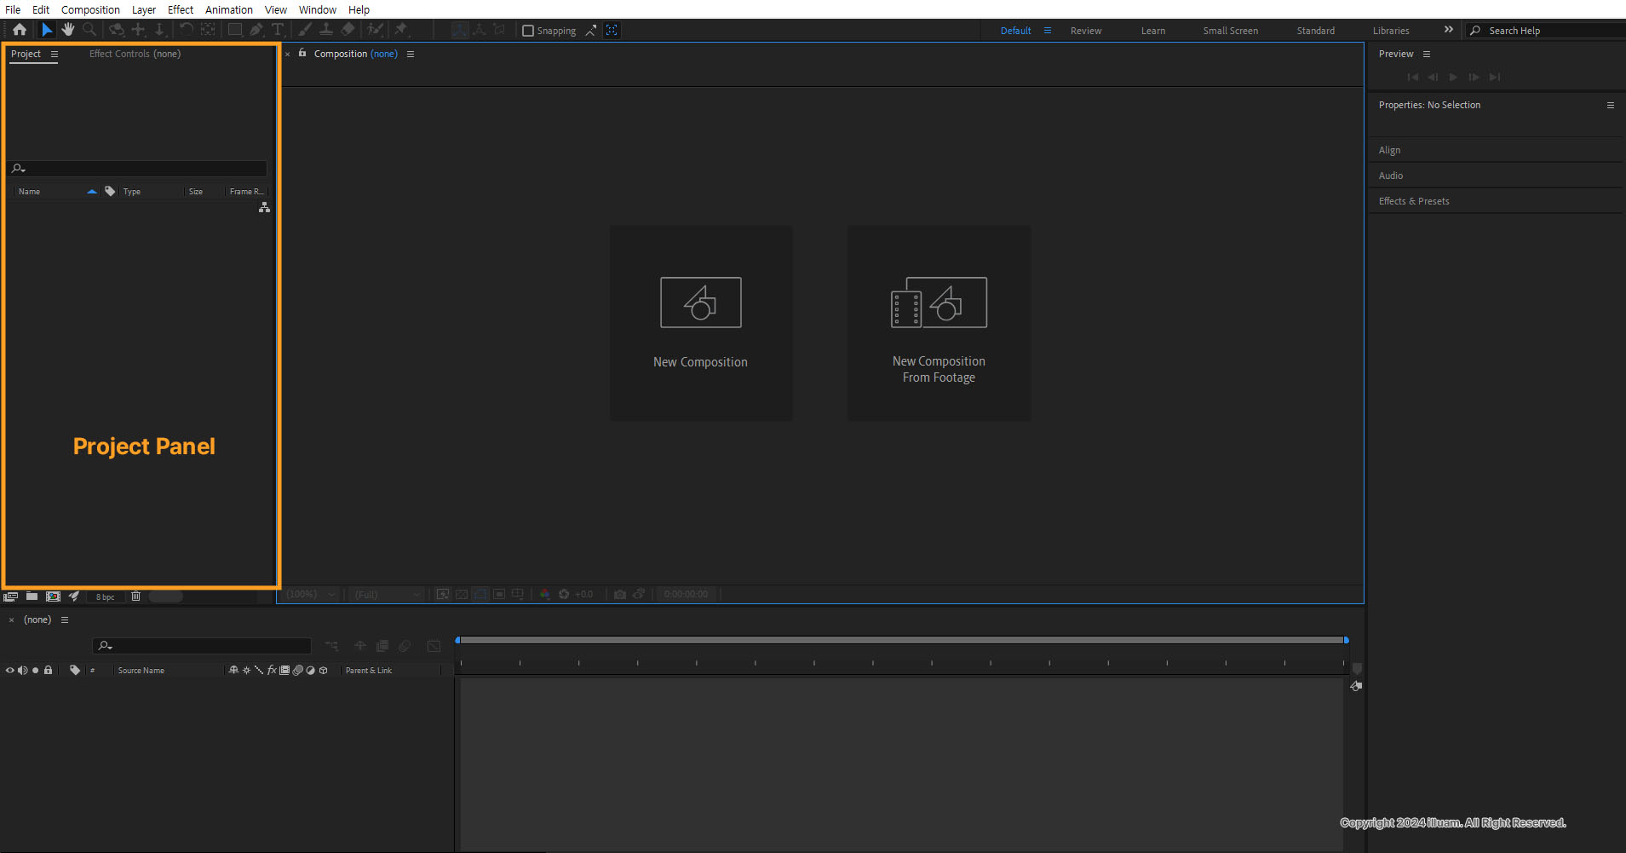
Task: Select the Roto Brush tool
Action: [375, 30]
